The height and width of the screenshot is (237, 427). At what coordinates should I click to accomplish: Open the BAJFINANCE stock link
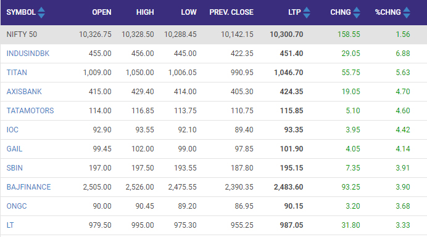pos(28,187)
